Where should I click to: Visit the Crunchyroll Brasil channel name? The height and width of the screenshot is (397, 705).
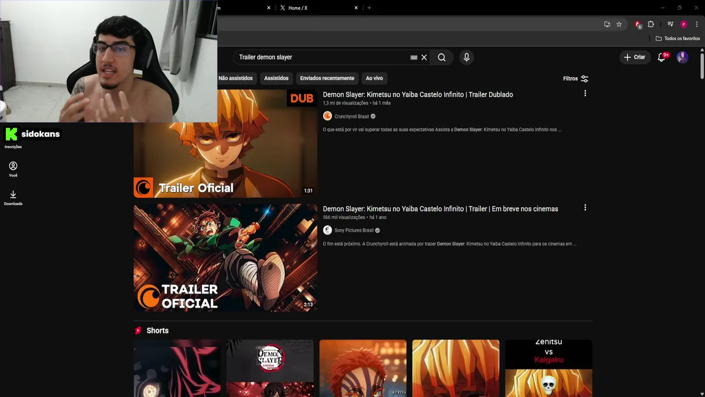point(351,116)
